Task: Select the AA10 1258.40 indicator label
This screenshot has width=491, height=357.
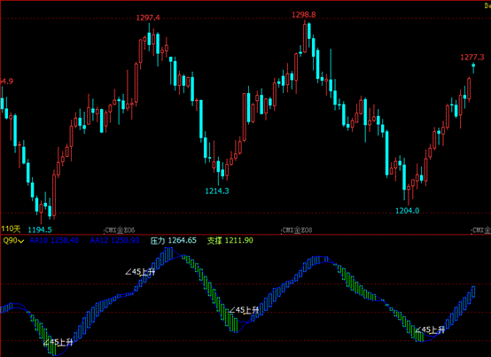Action: [54, 240]
